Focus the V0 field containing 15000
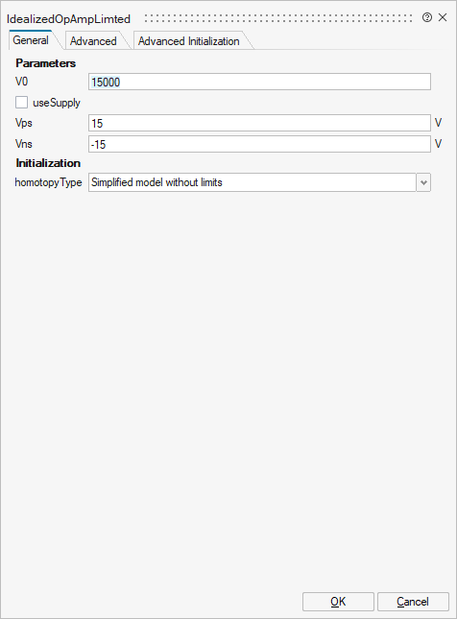Screen dimensions: 457x619 (x=259, y=82)
